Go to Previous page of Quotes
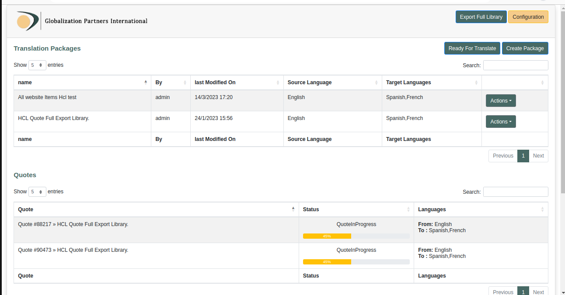 click(x=503, y=292)
